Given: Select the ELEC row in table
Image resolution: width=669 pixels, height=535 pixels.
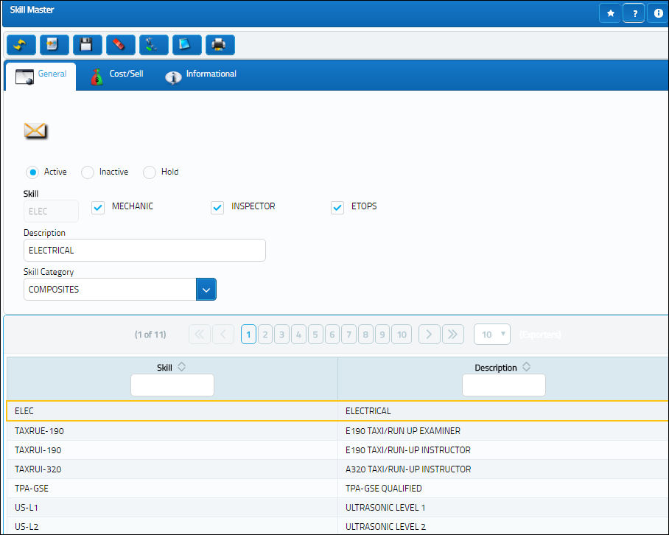Looking at the screenshot, I should click(x=337, y=411).
